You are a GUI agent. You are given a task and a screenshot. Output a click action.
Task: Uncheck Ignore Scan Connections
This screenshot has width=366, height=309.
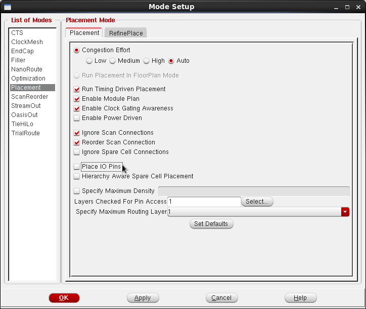point(77,133)
